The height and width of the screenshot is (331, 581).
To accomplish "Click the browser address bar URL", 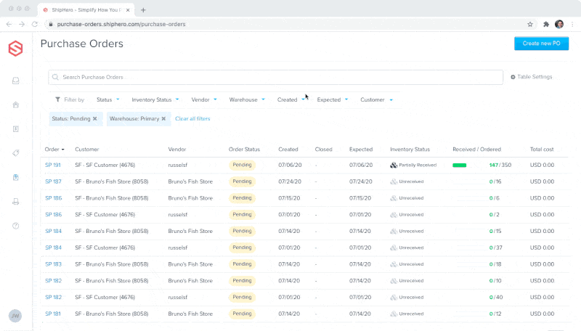I will [x=121, y=24].
